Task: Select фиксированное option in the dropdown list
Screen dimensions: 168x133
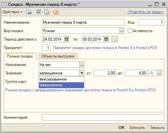Action: (x=61, y=79)
